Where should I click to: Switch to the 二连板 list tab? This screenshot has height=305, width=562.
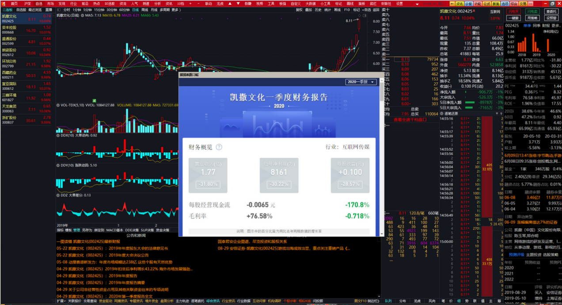coord(7,9)
